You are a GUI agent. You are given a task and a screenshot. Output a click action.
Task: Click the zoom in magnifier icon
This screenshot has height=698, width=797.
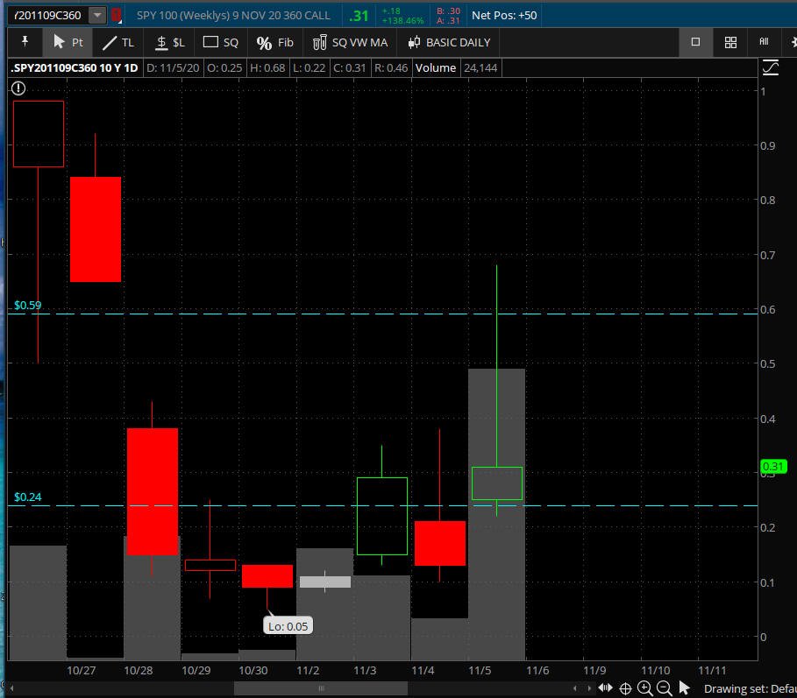pos(645,688)
